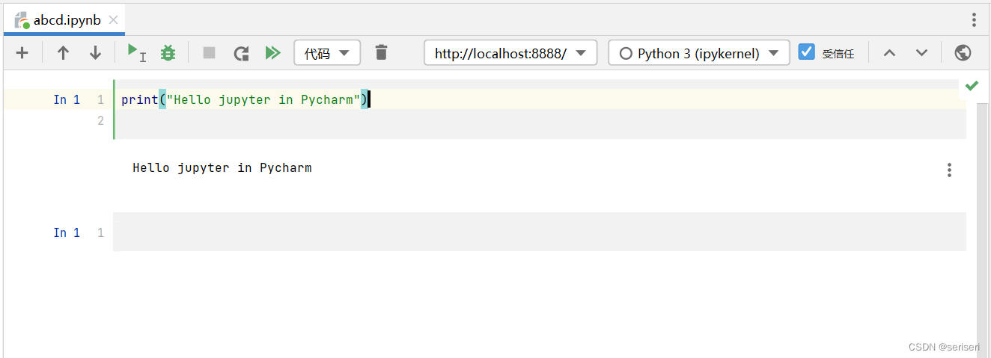
Task: Run all cells with double arrow
Action: click(273, 53)
